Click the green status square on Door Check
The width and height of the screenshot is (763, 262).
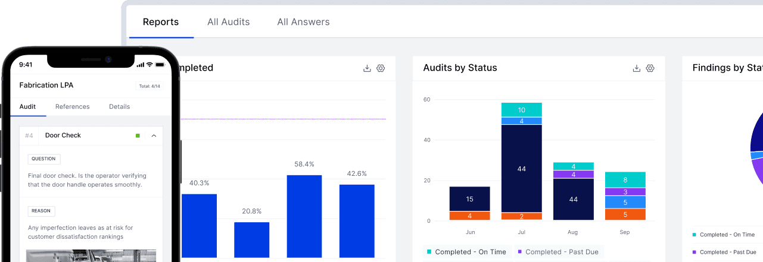click(138, 136)
